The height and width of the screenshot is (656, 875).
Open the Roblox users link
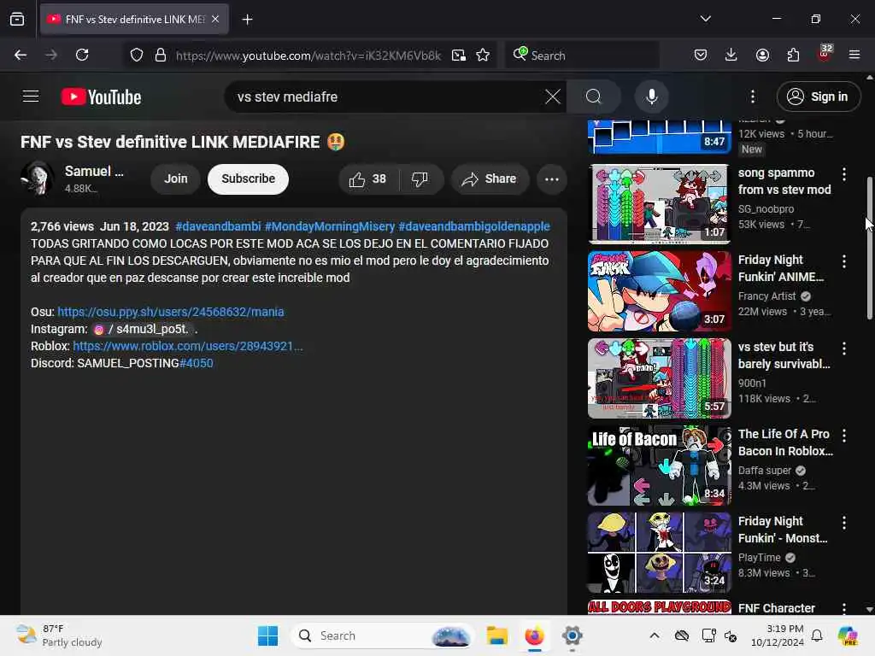[188, 346]
